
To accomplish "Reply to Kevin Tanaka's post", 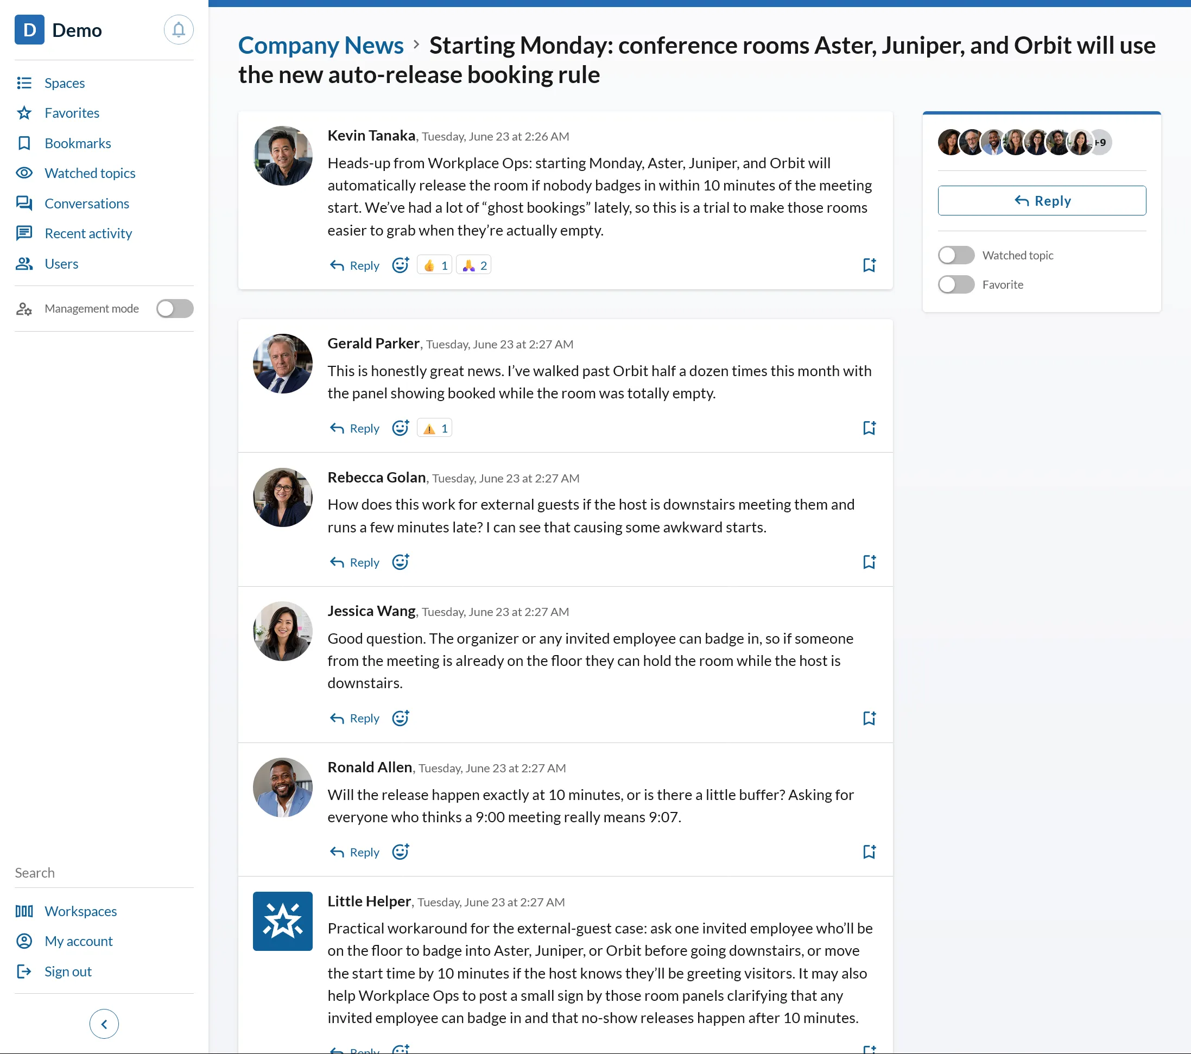I will [355, 265].
